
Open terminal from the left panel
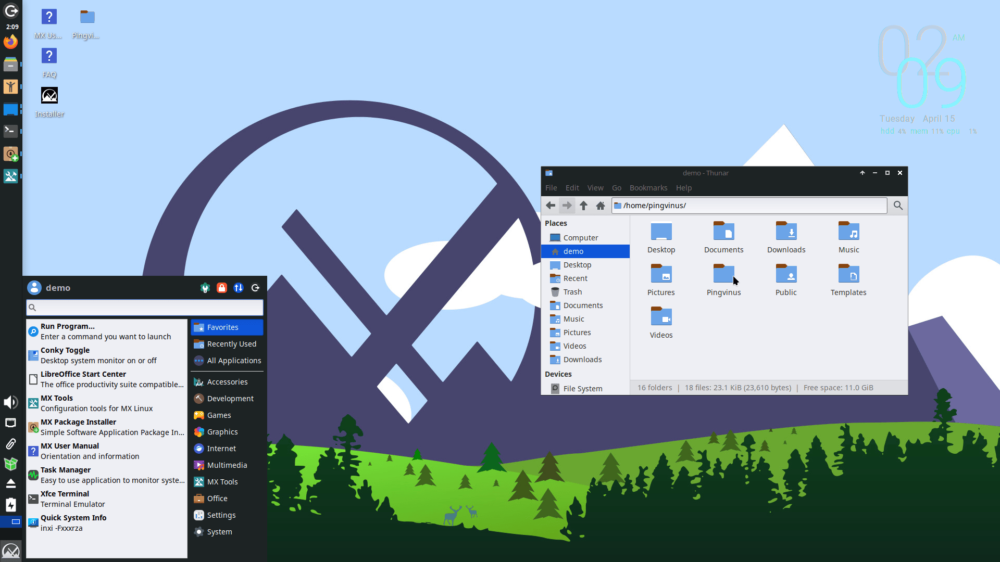coord(10,131)
